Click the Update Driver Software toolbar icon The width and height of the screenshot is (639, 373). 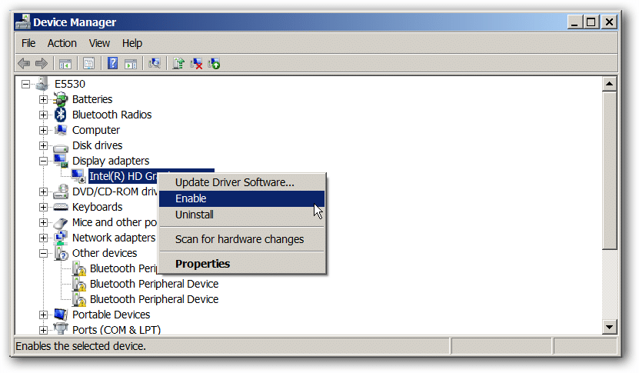click(178, 63)
